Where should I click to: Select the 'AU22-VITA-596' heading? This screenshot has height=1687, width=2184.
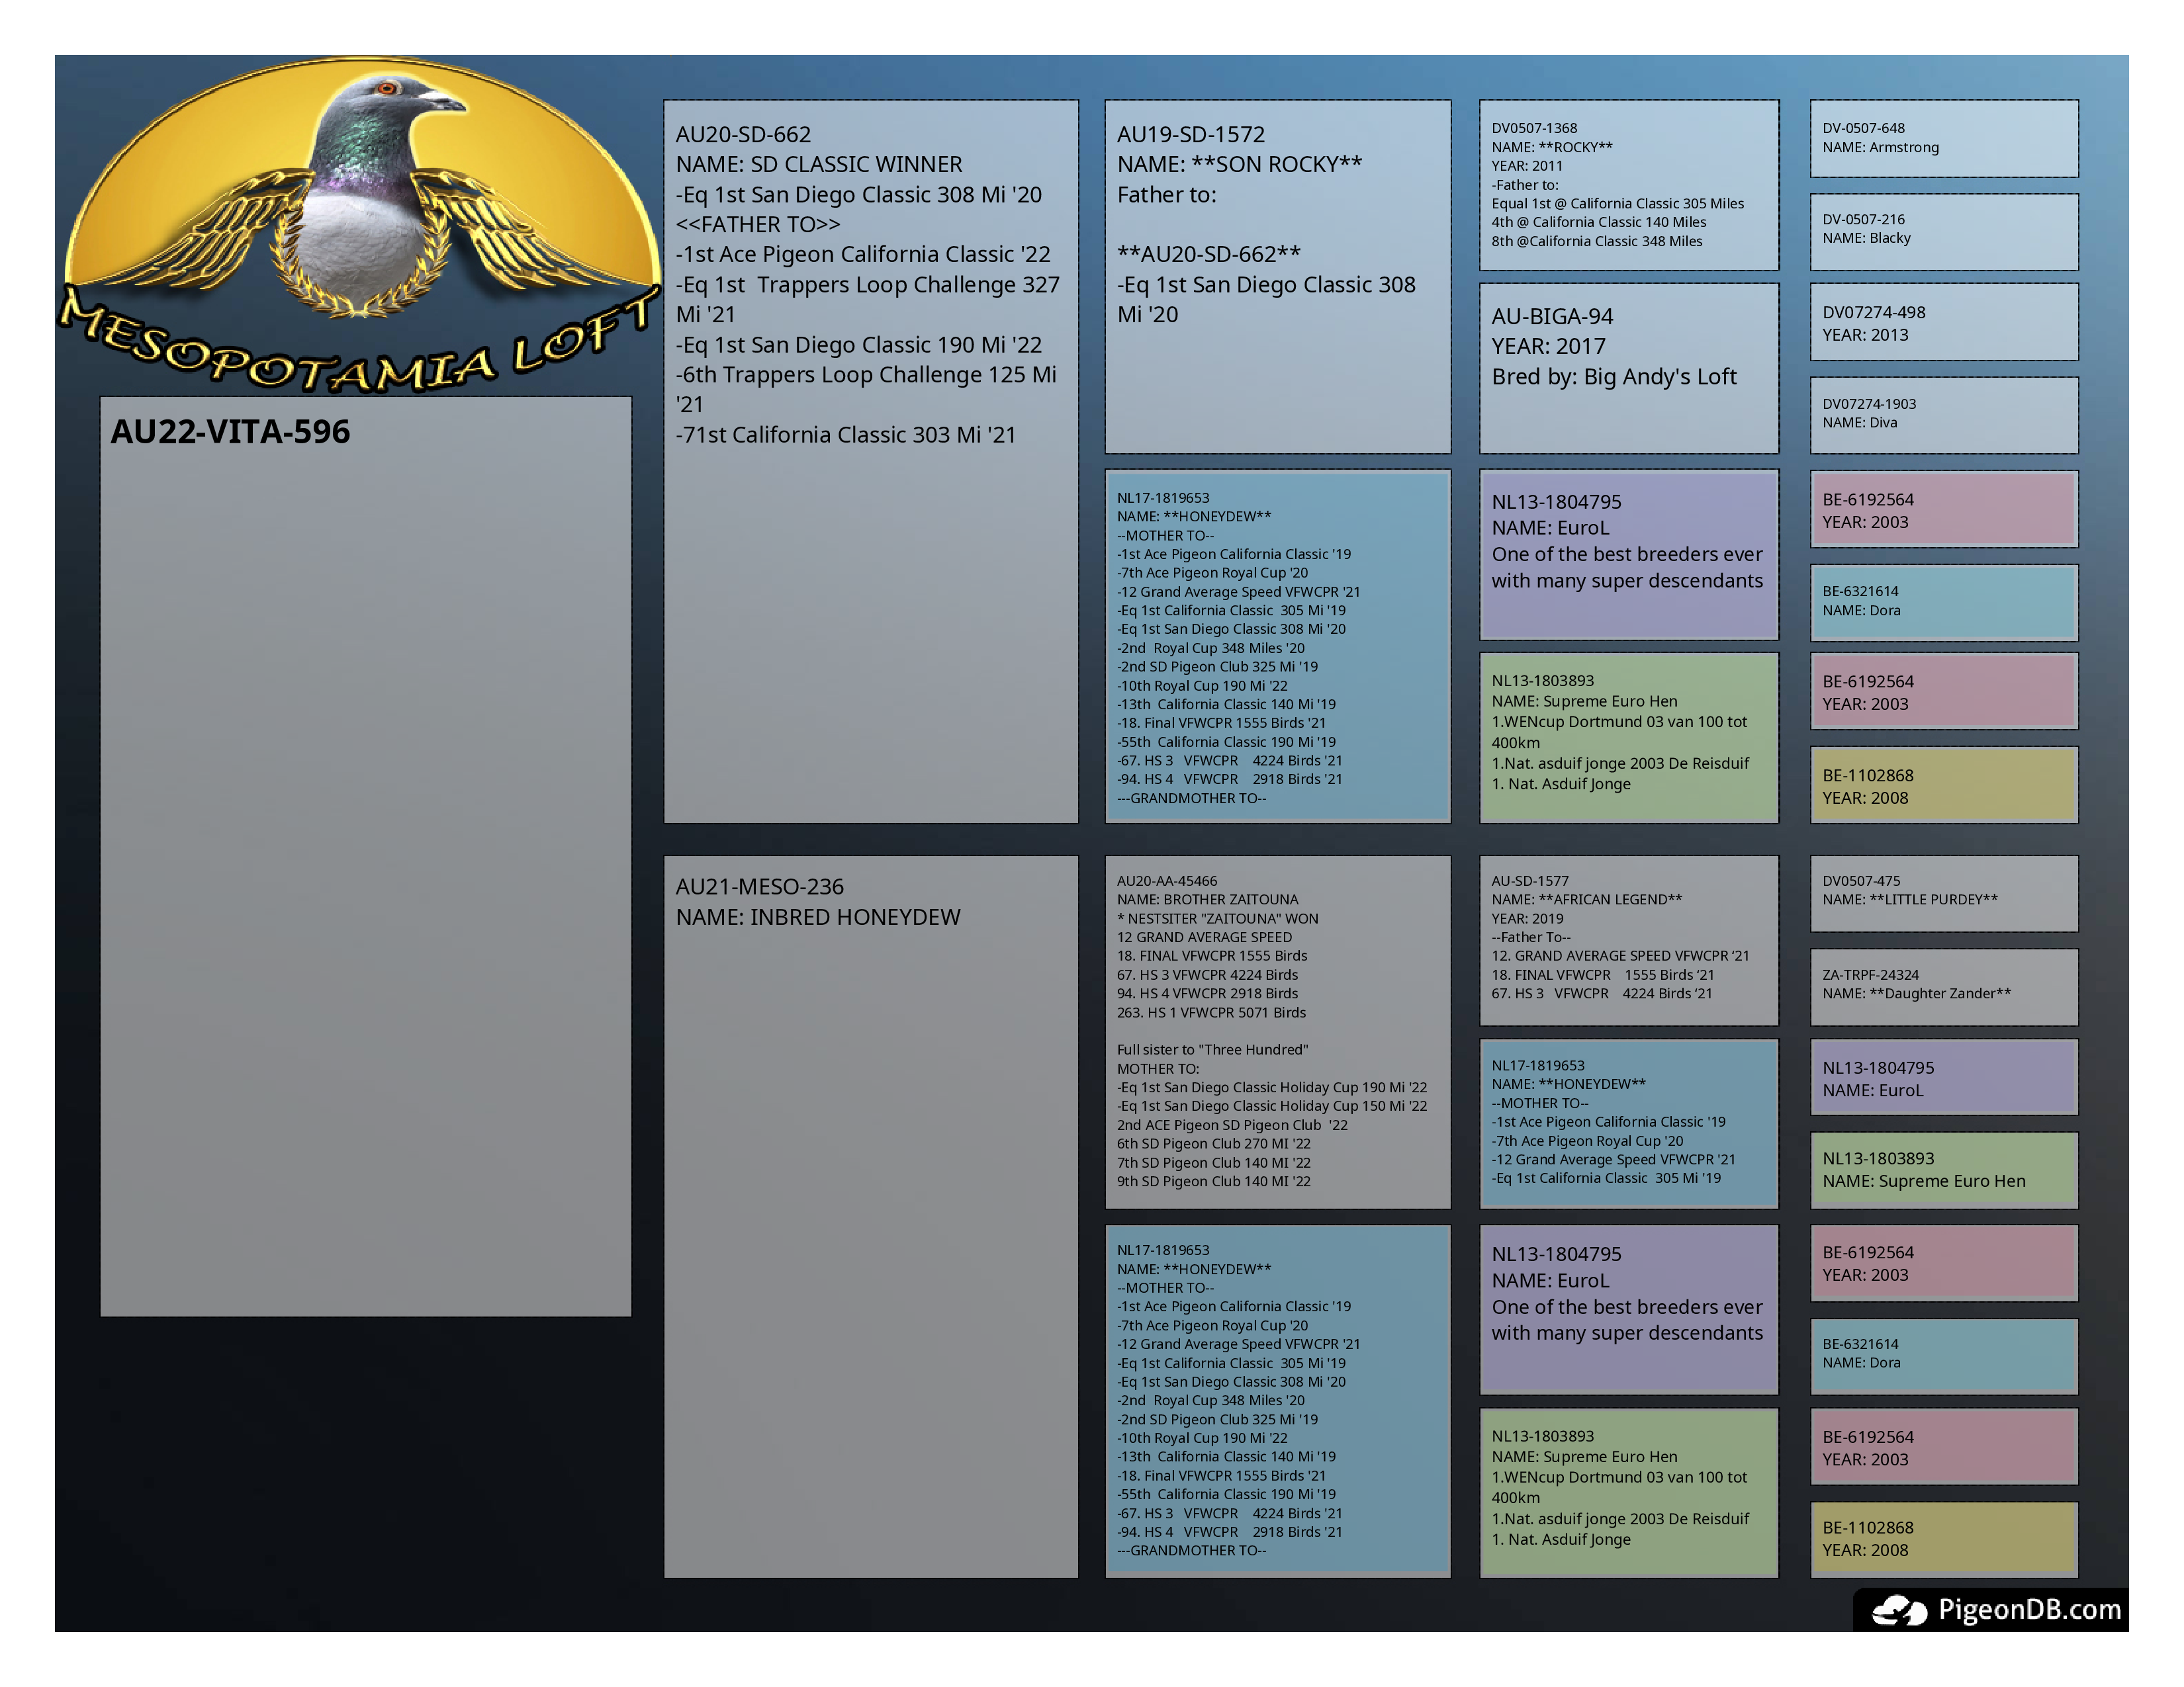pyautogui.click(x=230, y=432)
